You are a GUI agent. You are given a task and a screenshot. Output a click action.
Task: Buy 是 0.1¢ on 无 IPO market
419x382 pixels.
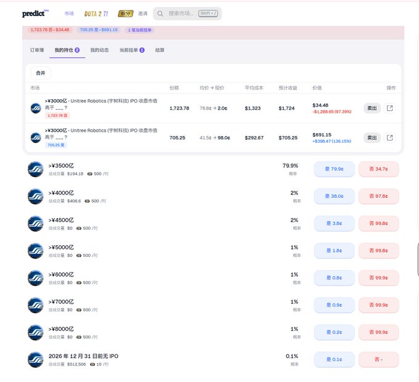[335, 360]
